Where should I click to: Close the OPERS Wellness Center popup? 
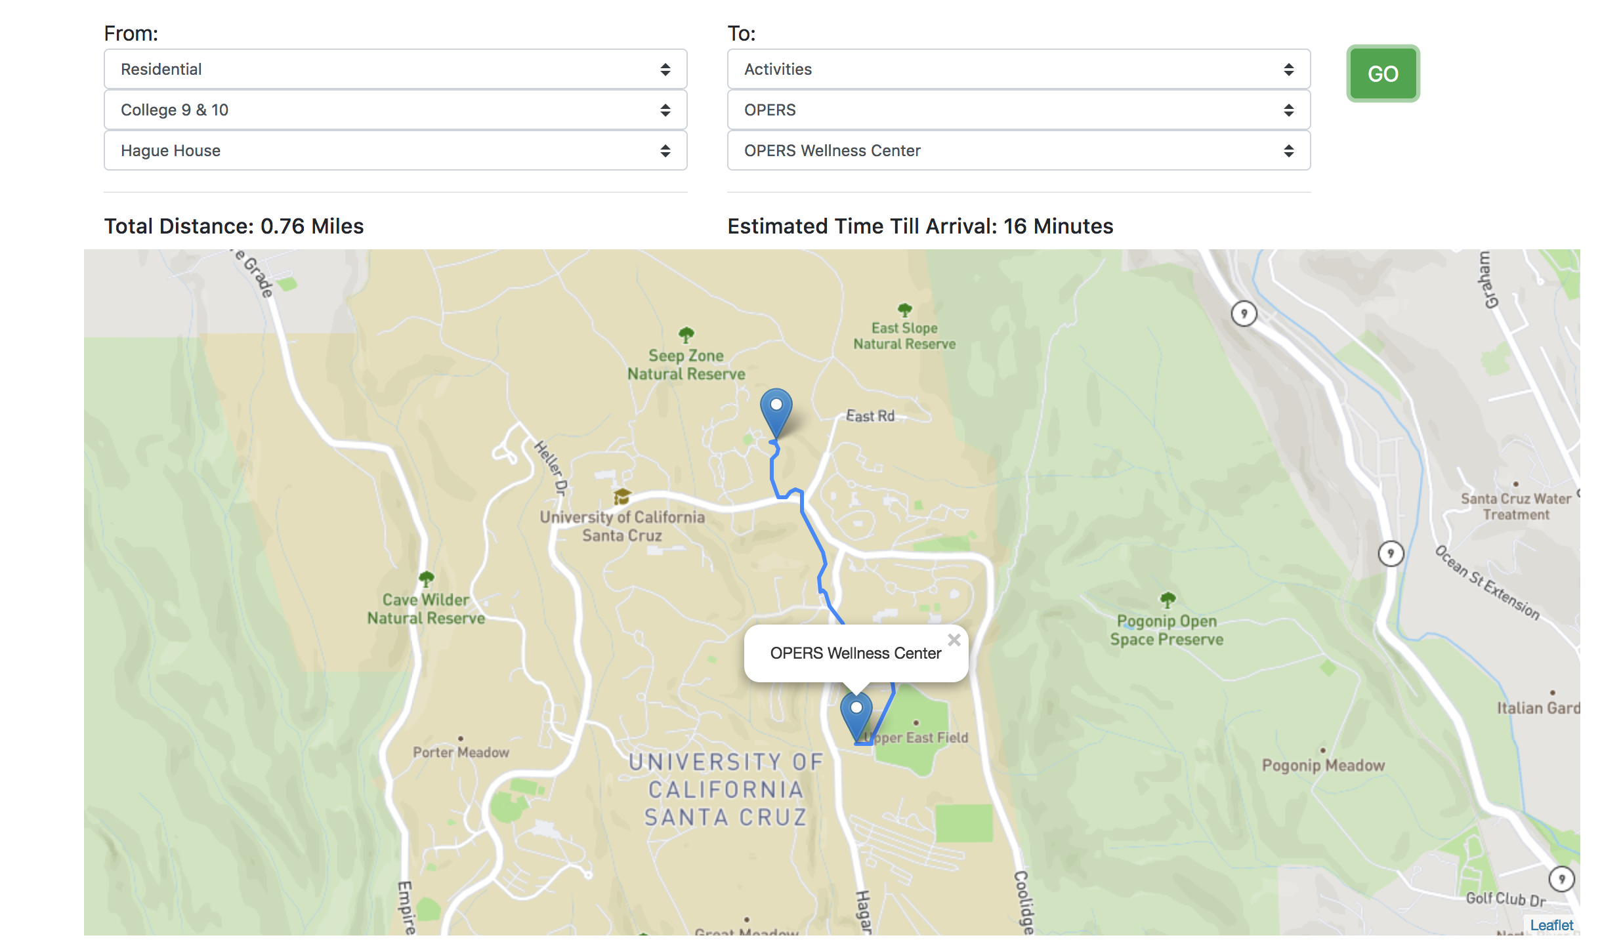pyautogui.click(x=954, y=640)
